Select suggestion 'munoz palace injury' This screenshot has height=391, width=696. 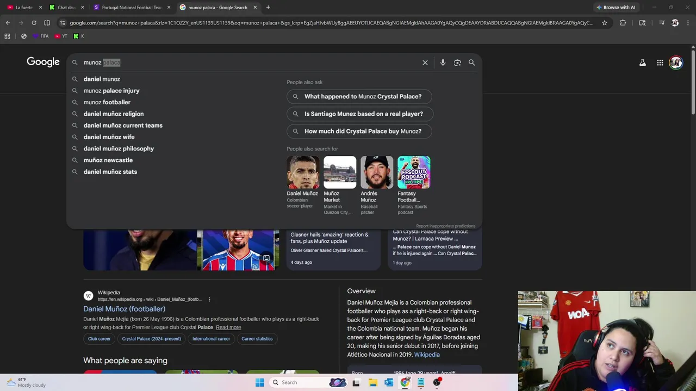(111, 91)
